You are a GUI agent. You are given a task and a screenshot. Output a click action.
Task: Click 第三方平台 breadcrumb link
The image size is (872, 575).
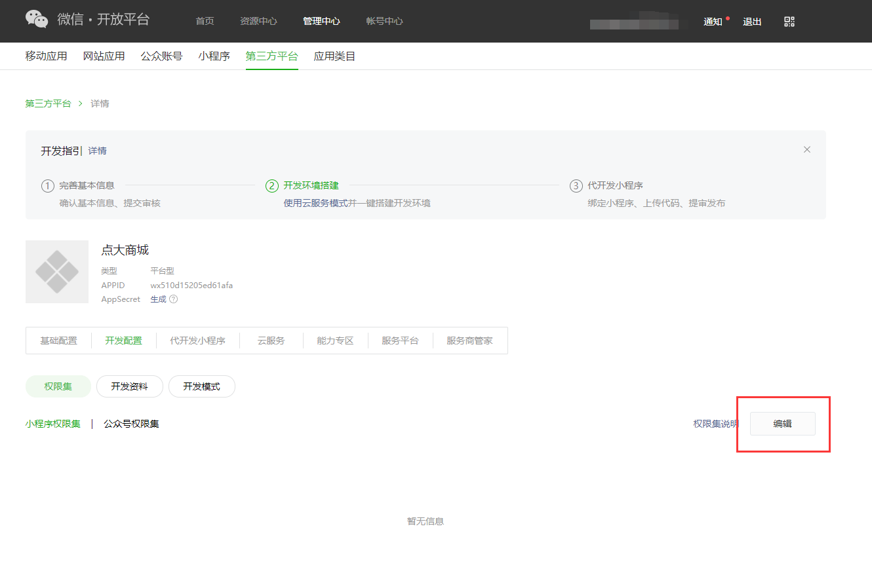click(x=49, y=103)
